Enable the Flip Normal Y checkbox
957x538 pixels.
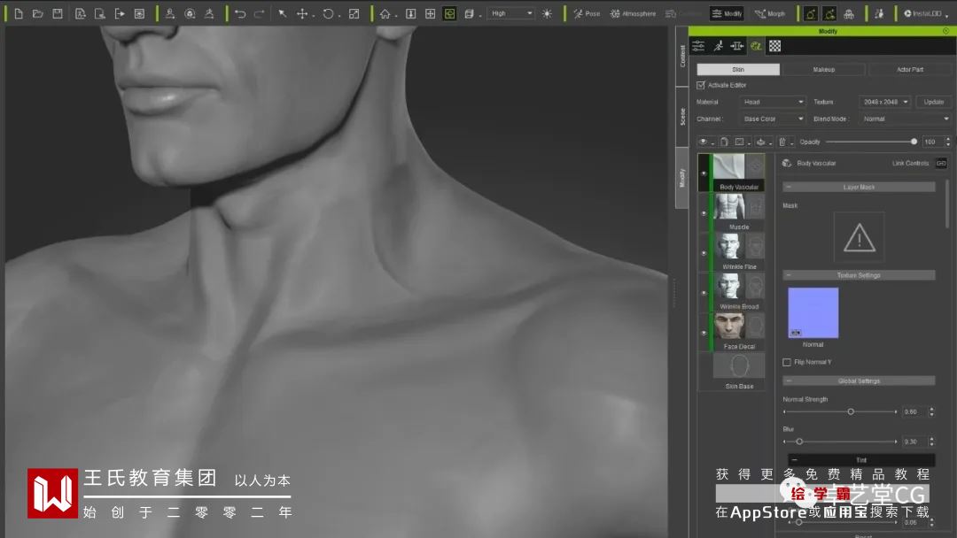[787, 362]
